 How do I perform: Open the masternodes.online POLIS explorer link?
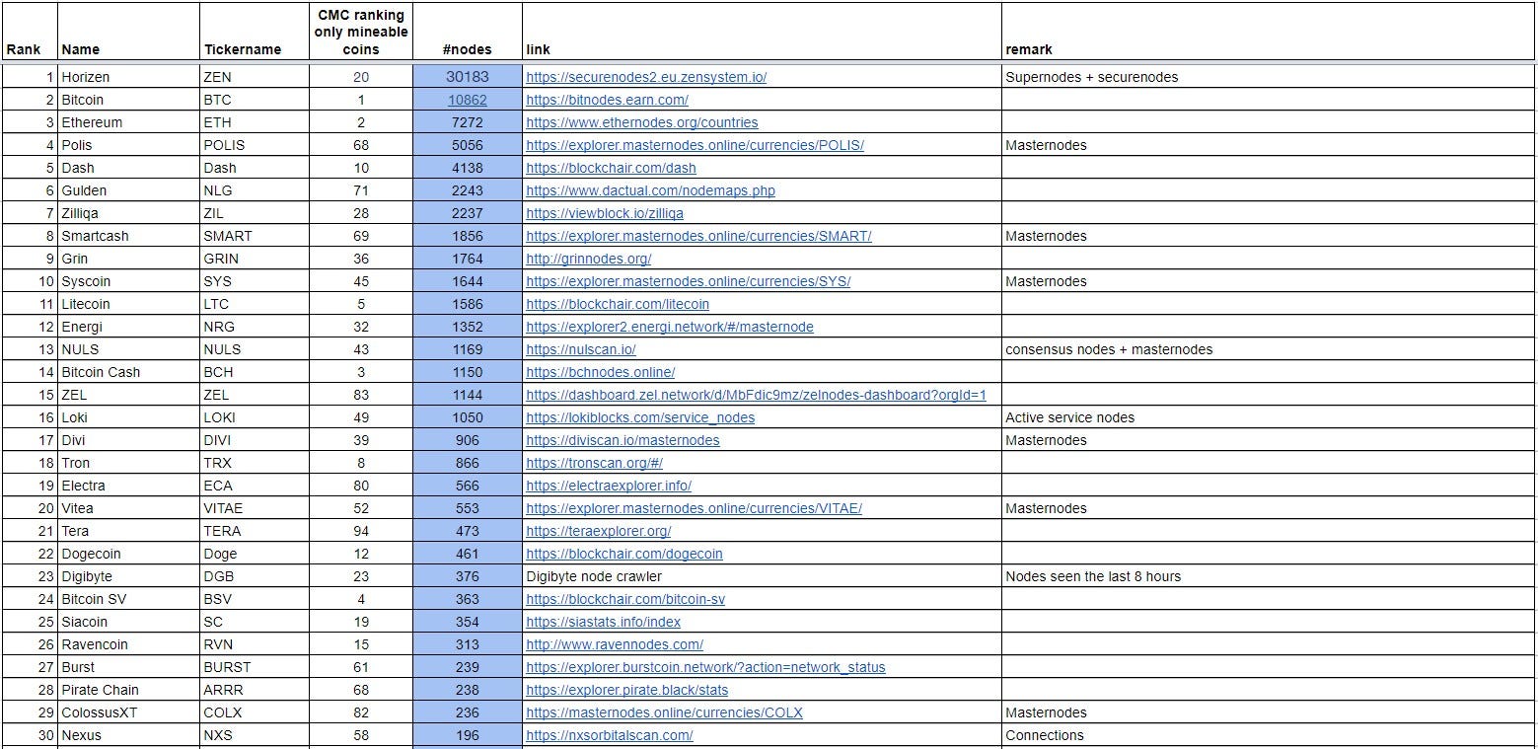[x=695, y=145]
